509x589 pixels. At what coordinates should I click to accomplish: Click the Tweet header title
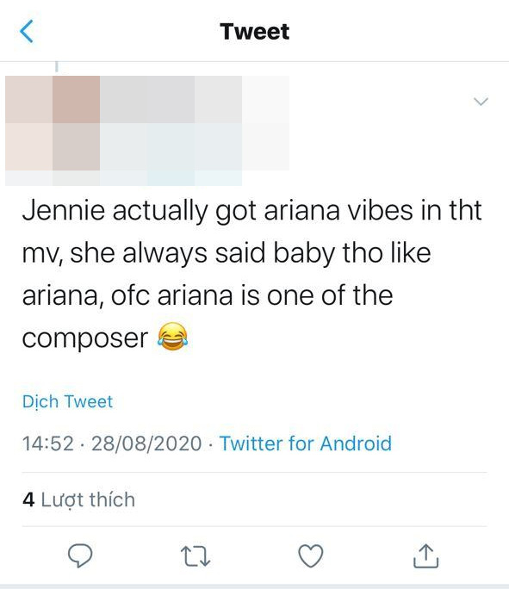(255, 32)
